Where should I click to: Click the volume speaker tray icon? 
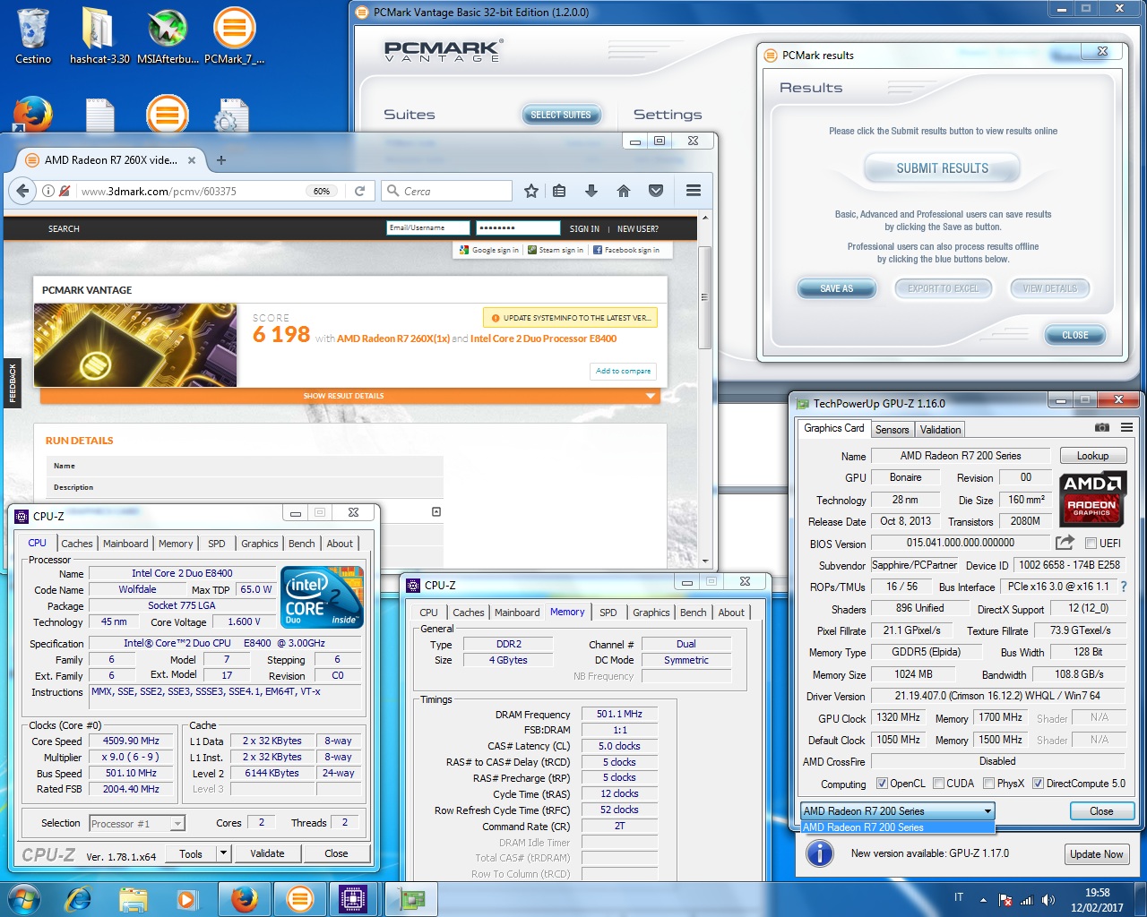click(1048, 899)
